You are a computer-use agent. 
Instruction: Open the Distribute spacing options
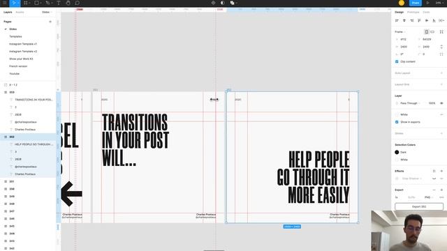[x=441, y=20]
